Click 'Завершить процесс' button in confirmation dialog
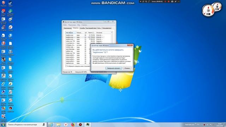This screenshot has height=127, width=226. [x=114, y=68]
